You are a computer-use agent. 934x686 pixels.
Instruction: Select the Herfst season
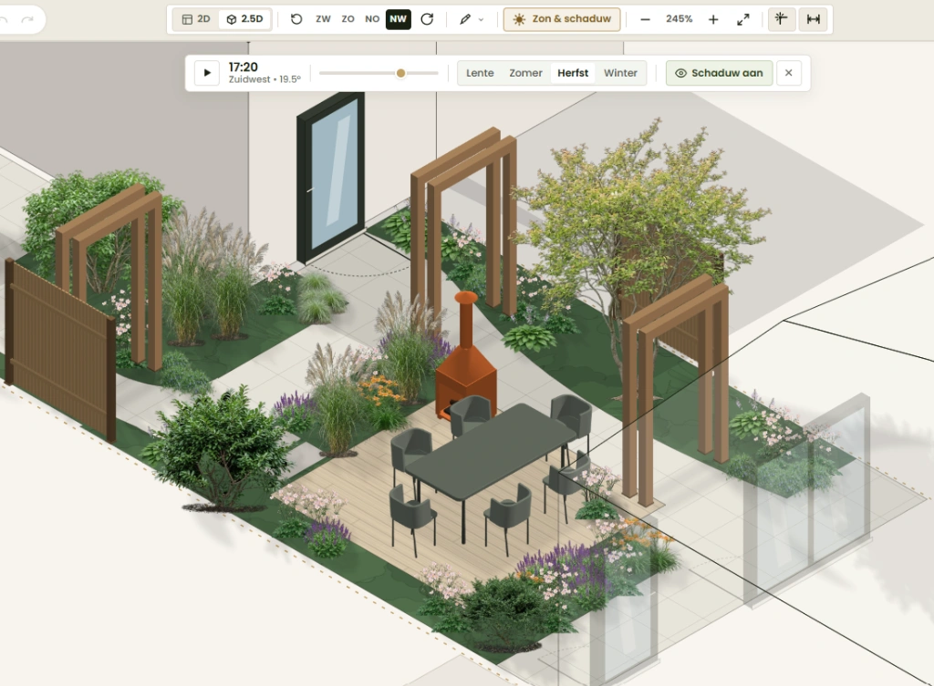coord(573,73)
